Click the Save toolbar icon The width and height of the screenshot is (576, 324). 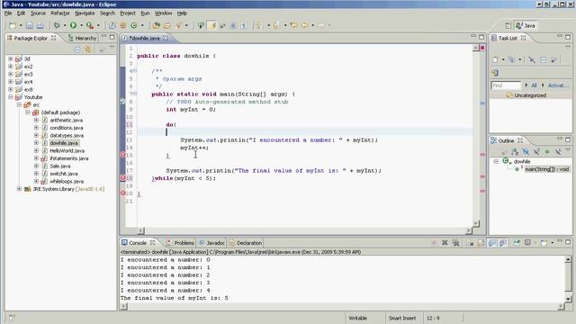tap(30, 25)
